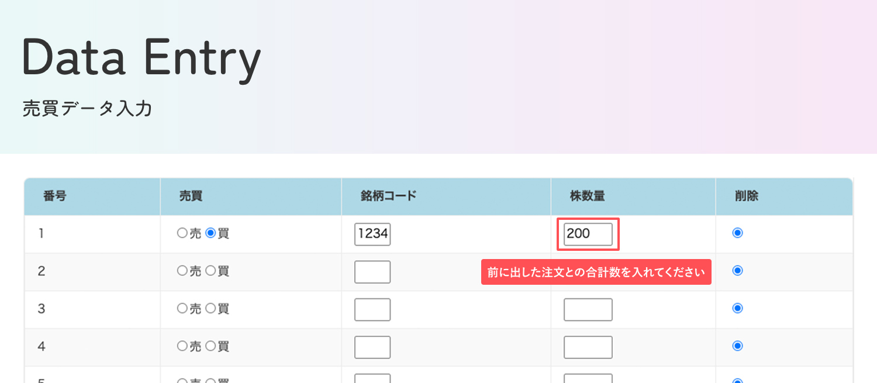This screenshot has height=383, width=877.
Task: Click the red validation tooltip message
Action: point(596,272)
